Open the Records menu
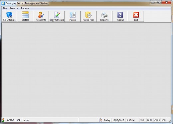Screen dimensions: 173x124 click(14, 8)
